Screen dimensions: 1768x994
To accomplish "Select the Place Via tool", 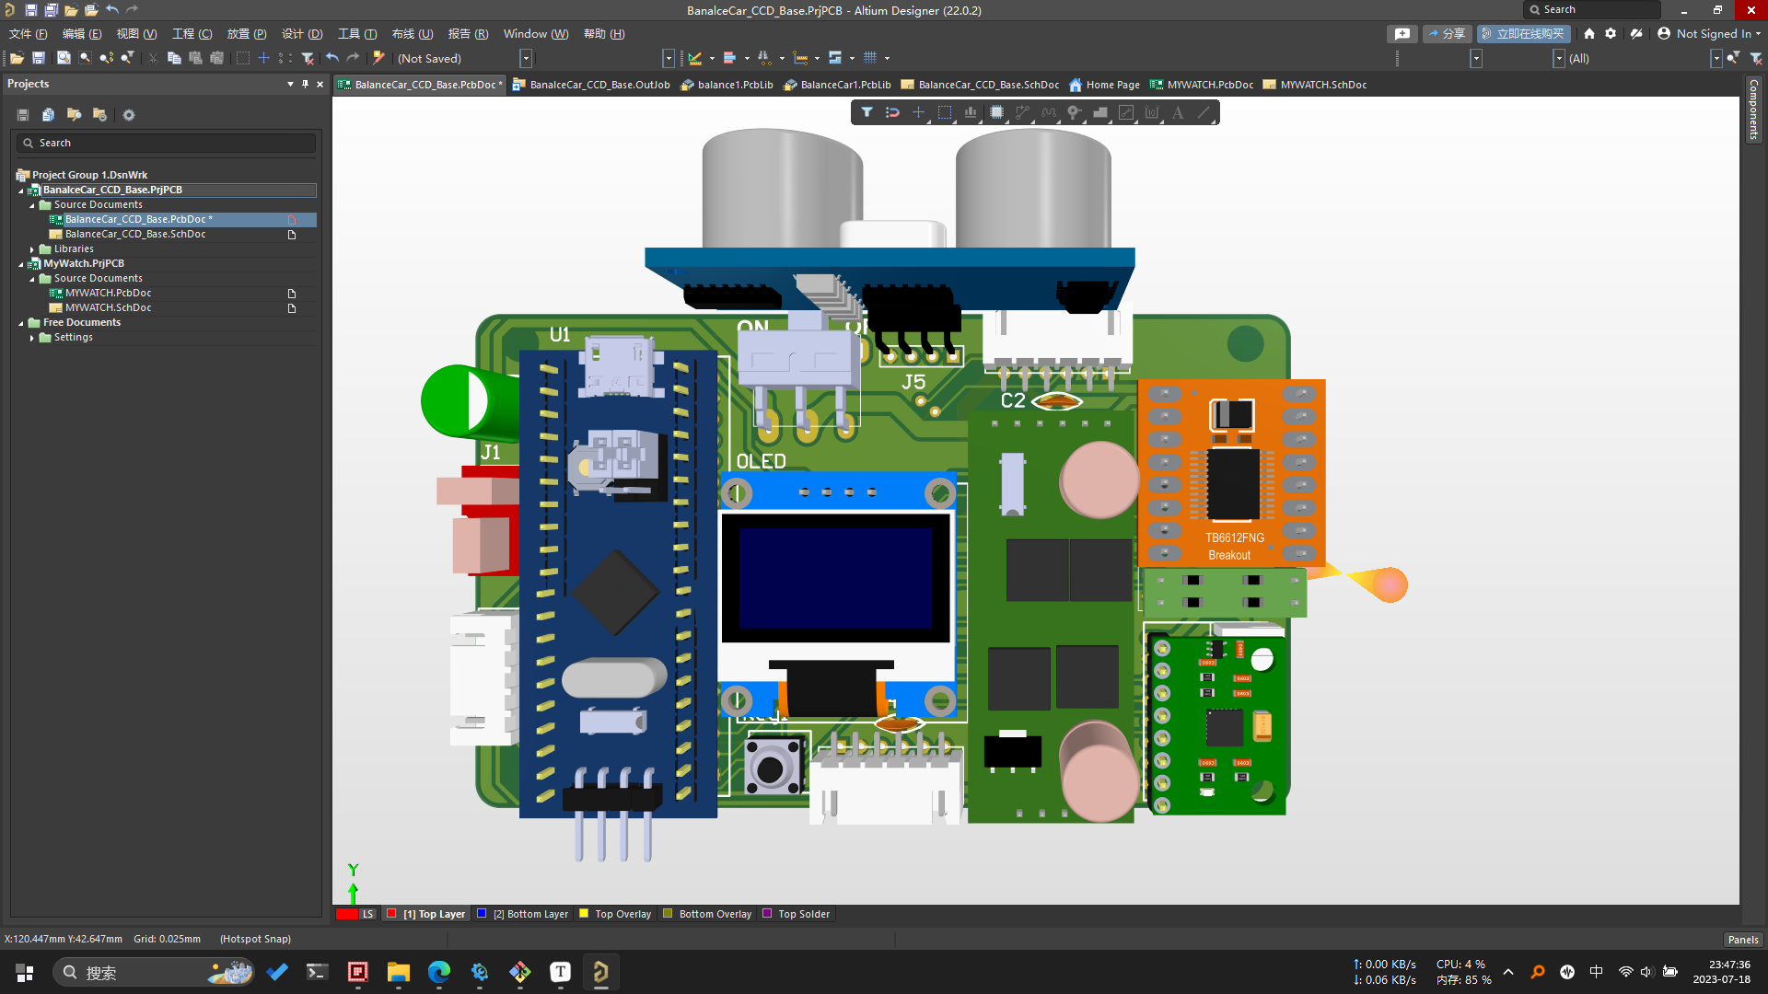I will click(x=1074, y=112).
